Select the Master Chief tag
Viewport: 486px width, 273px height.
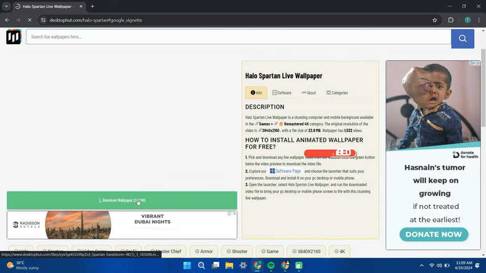[x=166, y=251]
